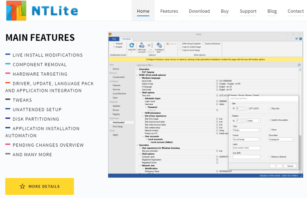Tick Copy to boot image checkbox
This screenshot has width=307, height=198.
(x=181, y=50)
